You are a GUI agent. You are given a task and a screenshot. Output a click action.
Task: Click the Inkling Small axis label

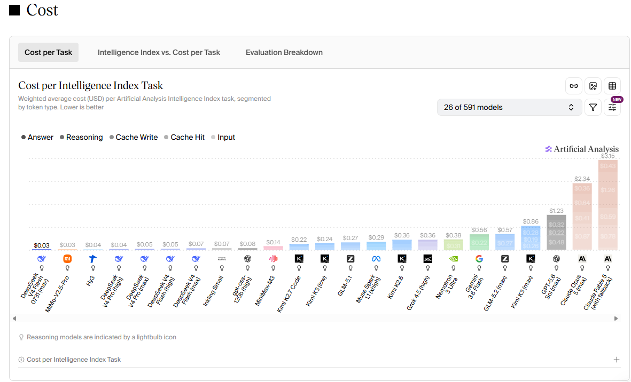tap(213, 291)
